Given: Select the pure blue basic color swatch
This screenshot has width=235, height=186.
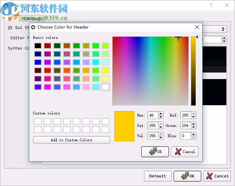Looking at the screenshot, I should point(38,62).
